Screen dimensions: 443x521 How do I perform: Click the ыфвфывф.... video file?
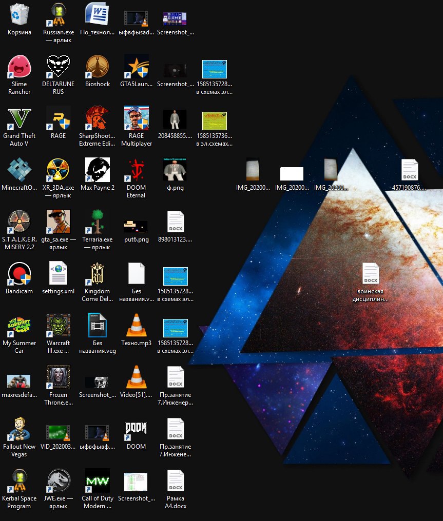point(97,433)
